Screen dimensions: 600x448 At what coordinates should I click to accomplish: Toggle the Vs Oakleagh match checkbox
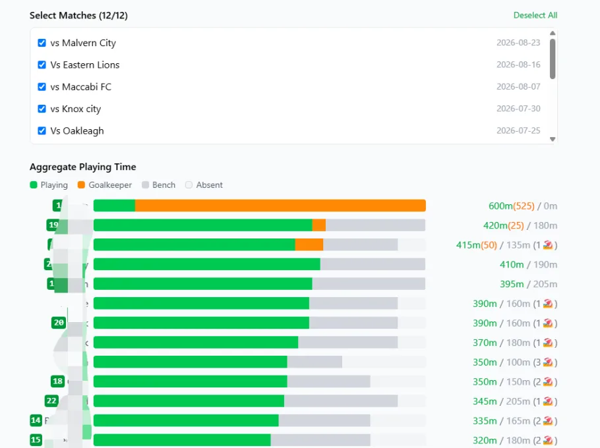42,130
